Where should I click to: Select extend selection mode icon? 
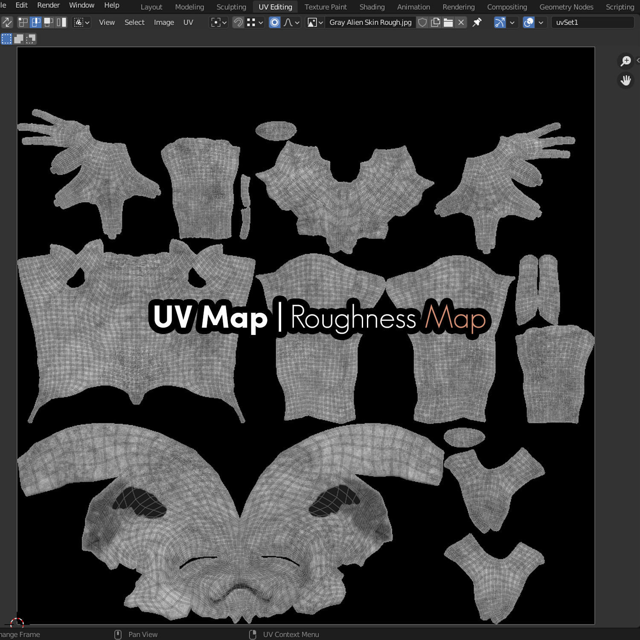(x=18, y=39)
